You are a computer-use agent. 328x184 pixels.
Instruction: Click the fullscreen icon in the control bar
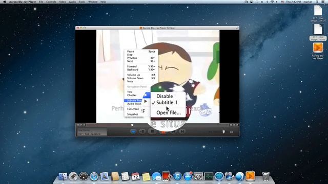(231, 132)
